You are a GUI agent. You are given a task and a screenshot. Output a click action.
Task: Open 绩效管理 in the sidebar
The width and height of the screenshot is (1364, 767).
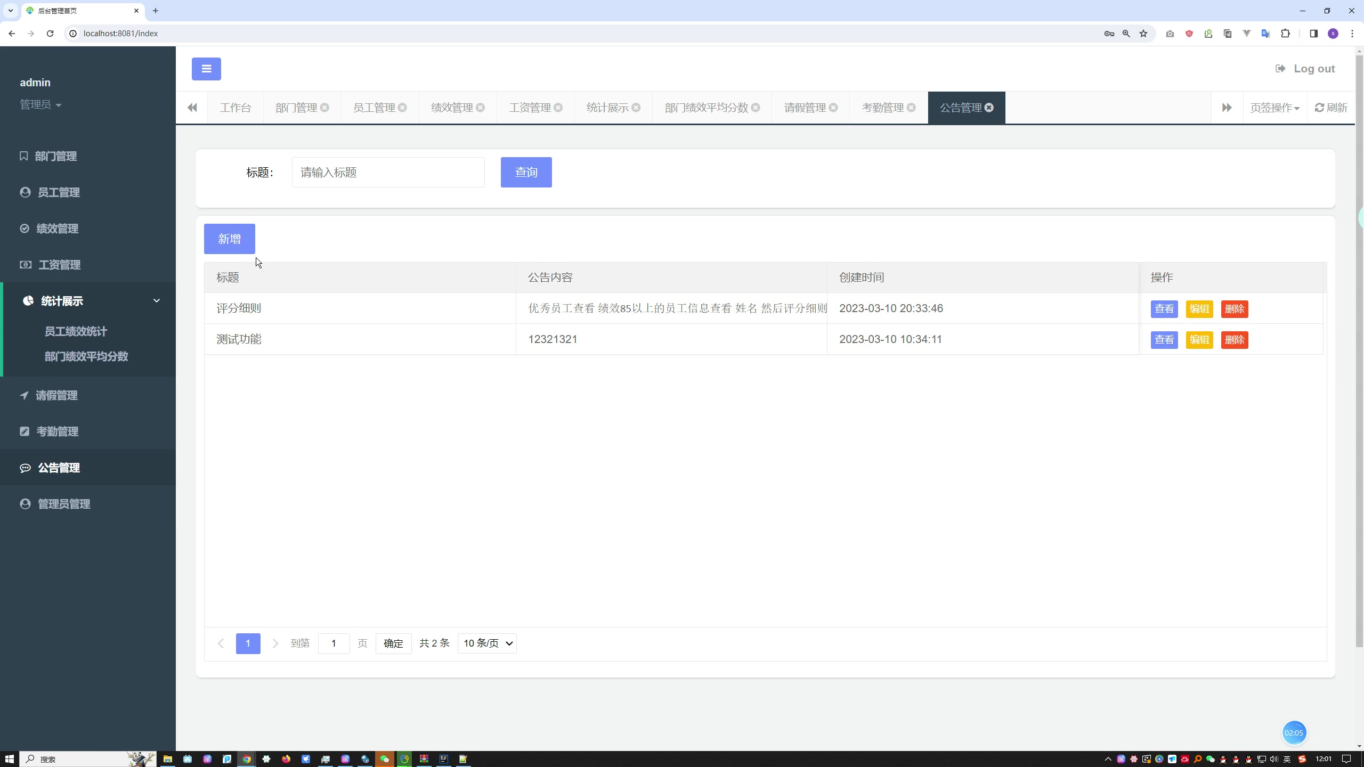click(88, 229)
